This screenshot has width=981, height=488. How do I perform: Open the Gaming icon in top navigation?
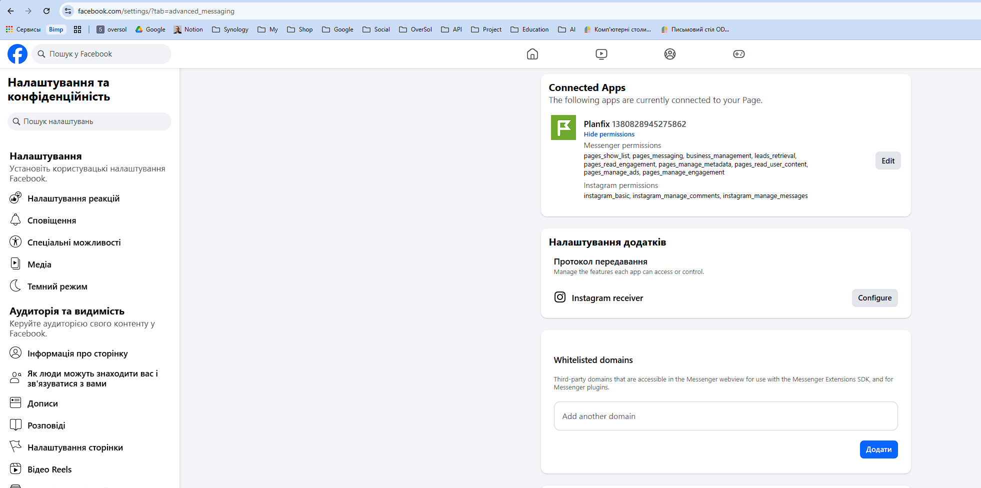click(739, 54)
